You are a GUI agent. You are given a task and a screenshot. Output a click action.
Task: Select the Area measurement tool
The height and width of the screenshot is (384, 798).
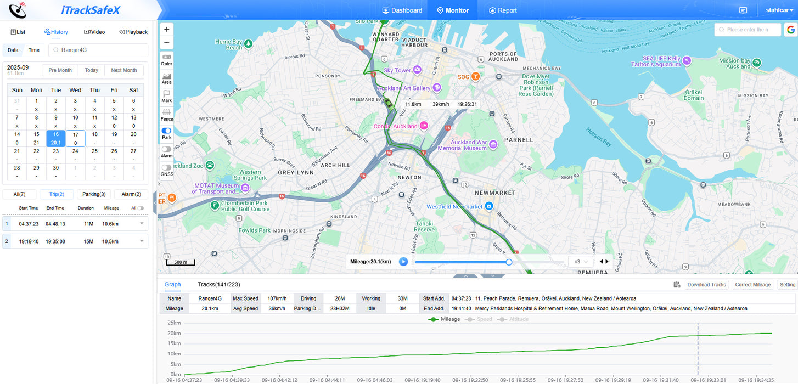point(166,78)
